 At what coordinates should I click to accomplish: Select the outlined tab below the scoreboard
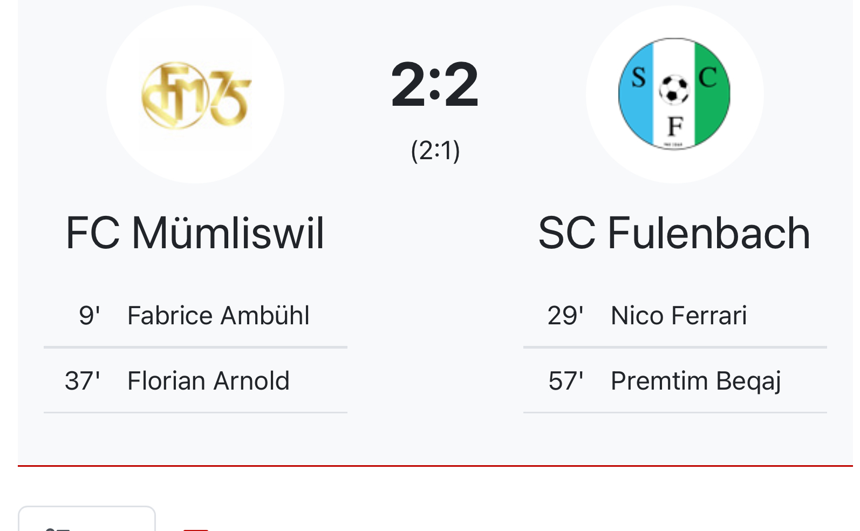click(x=87, y=520)
